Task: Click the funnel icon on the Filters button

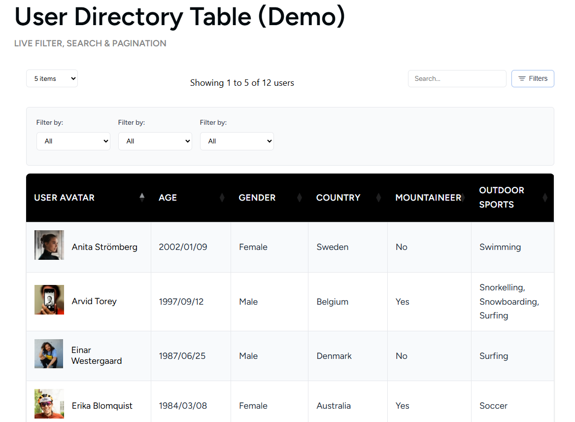Action: [522, 78]
